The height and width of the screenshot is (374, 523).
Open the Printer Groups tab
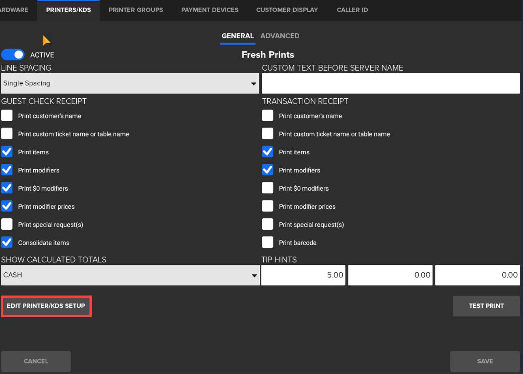point(136,10)
